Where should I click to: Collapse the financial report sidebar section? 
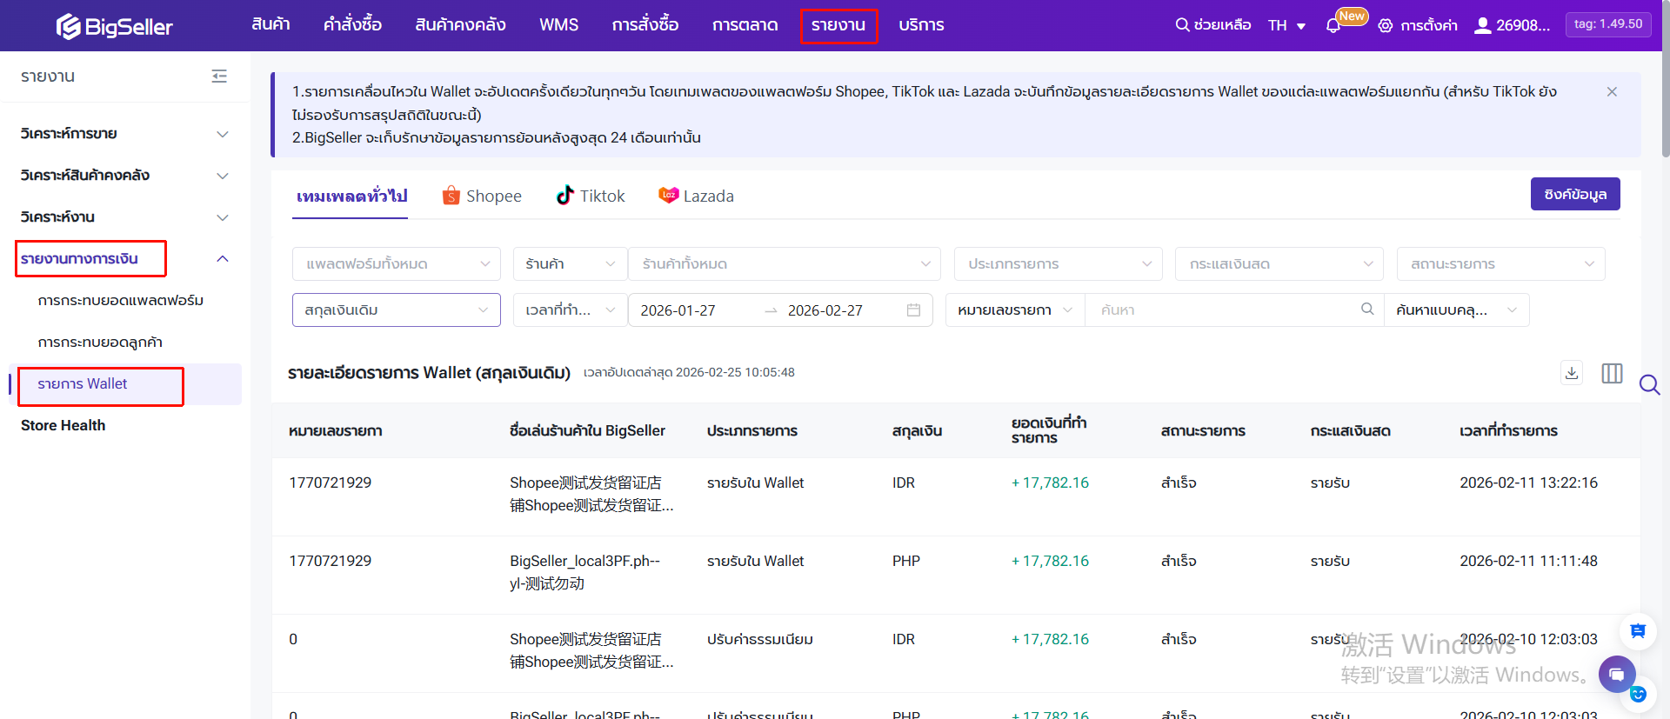[222, 259]
